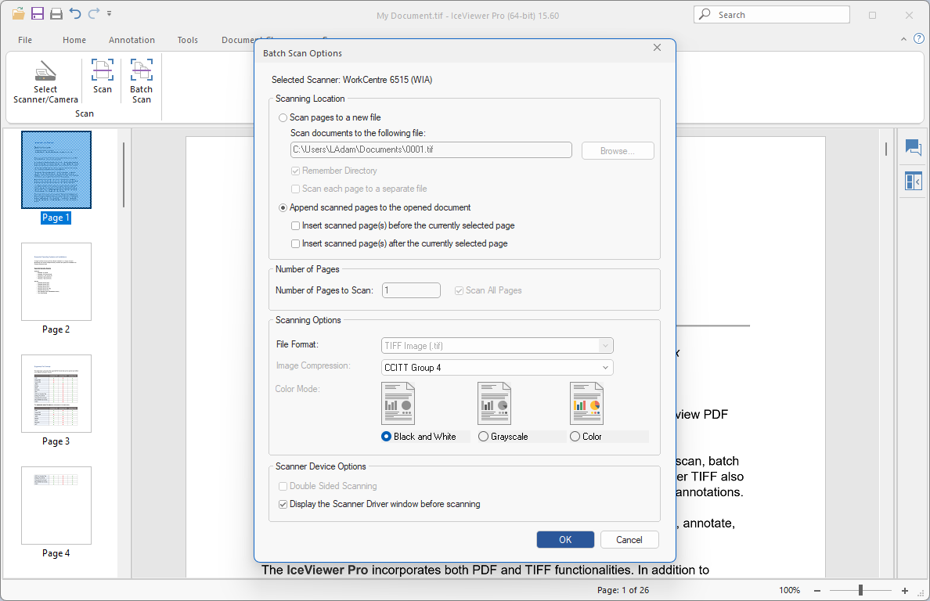The width and height of the screenshot is (930, 601).
Task: Open the File Format dropdown
Action: pyautogui.click(x=497, y=346)
